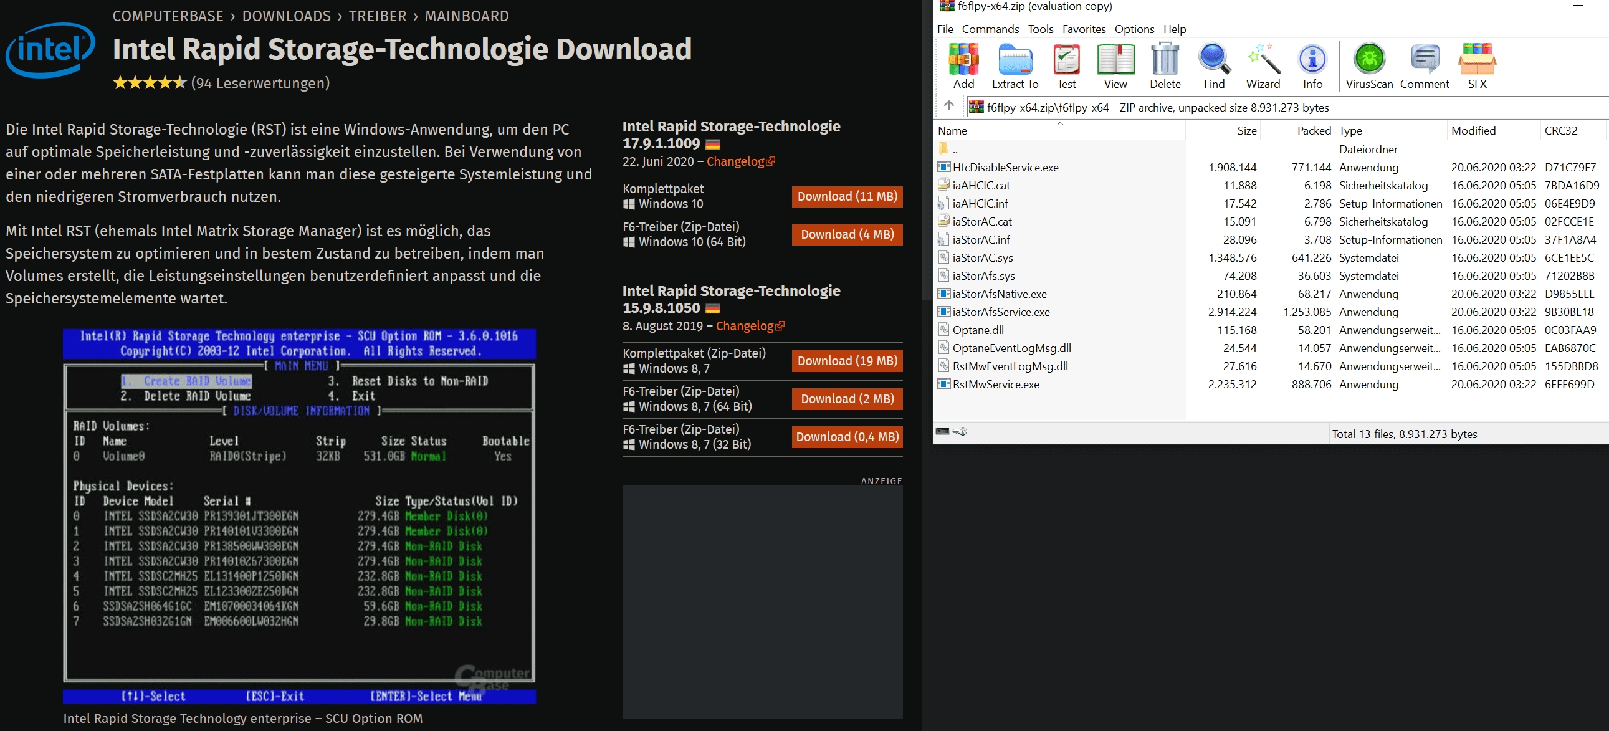1609x731 pixels.
Task: Go to DOWNLOADS breadcrumb
Action: (286, 16)
